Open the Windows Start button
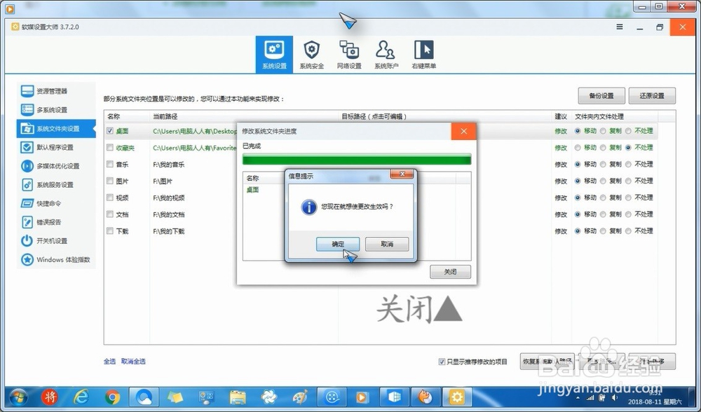701x412 pixels. pyautogui.click(x=18, y=397)
